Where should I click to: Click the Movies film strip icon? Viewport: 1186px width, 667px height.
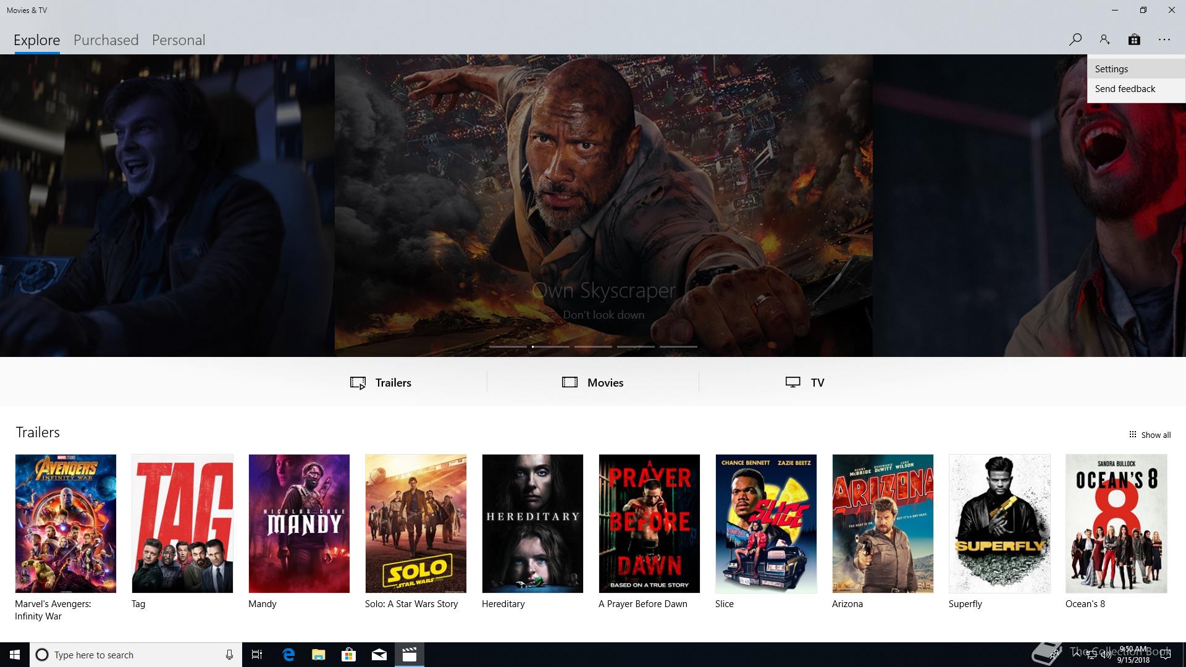pos(570,382)
